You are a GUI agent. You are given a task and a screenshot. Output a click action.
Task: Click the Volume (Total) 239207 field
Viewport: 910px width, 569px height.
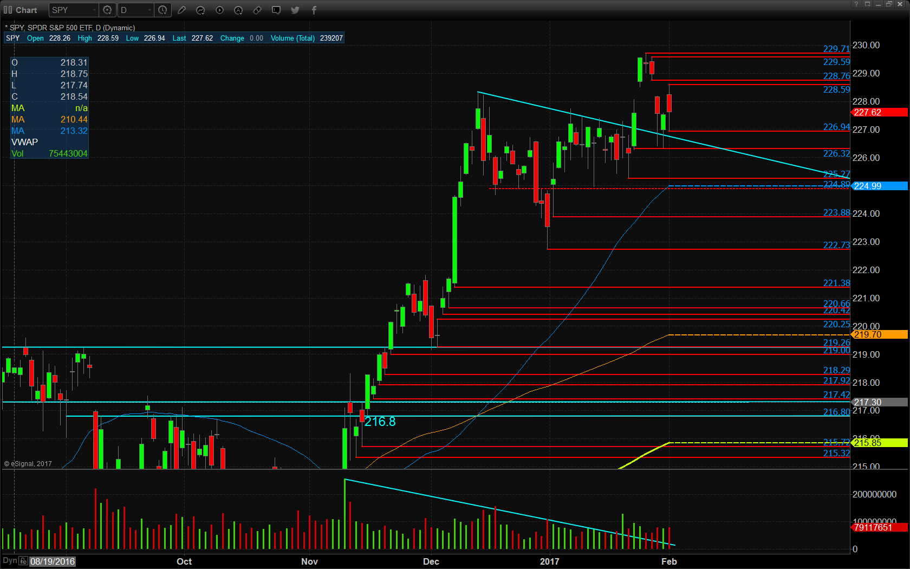point(307,38)
